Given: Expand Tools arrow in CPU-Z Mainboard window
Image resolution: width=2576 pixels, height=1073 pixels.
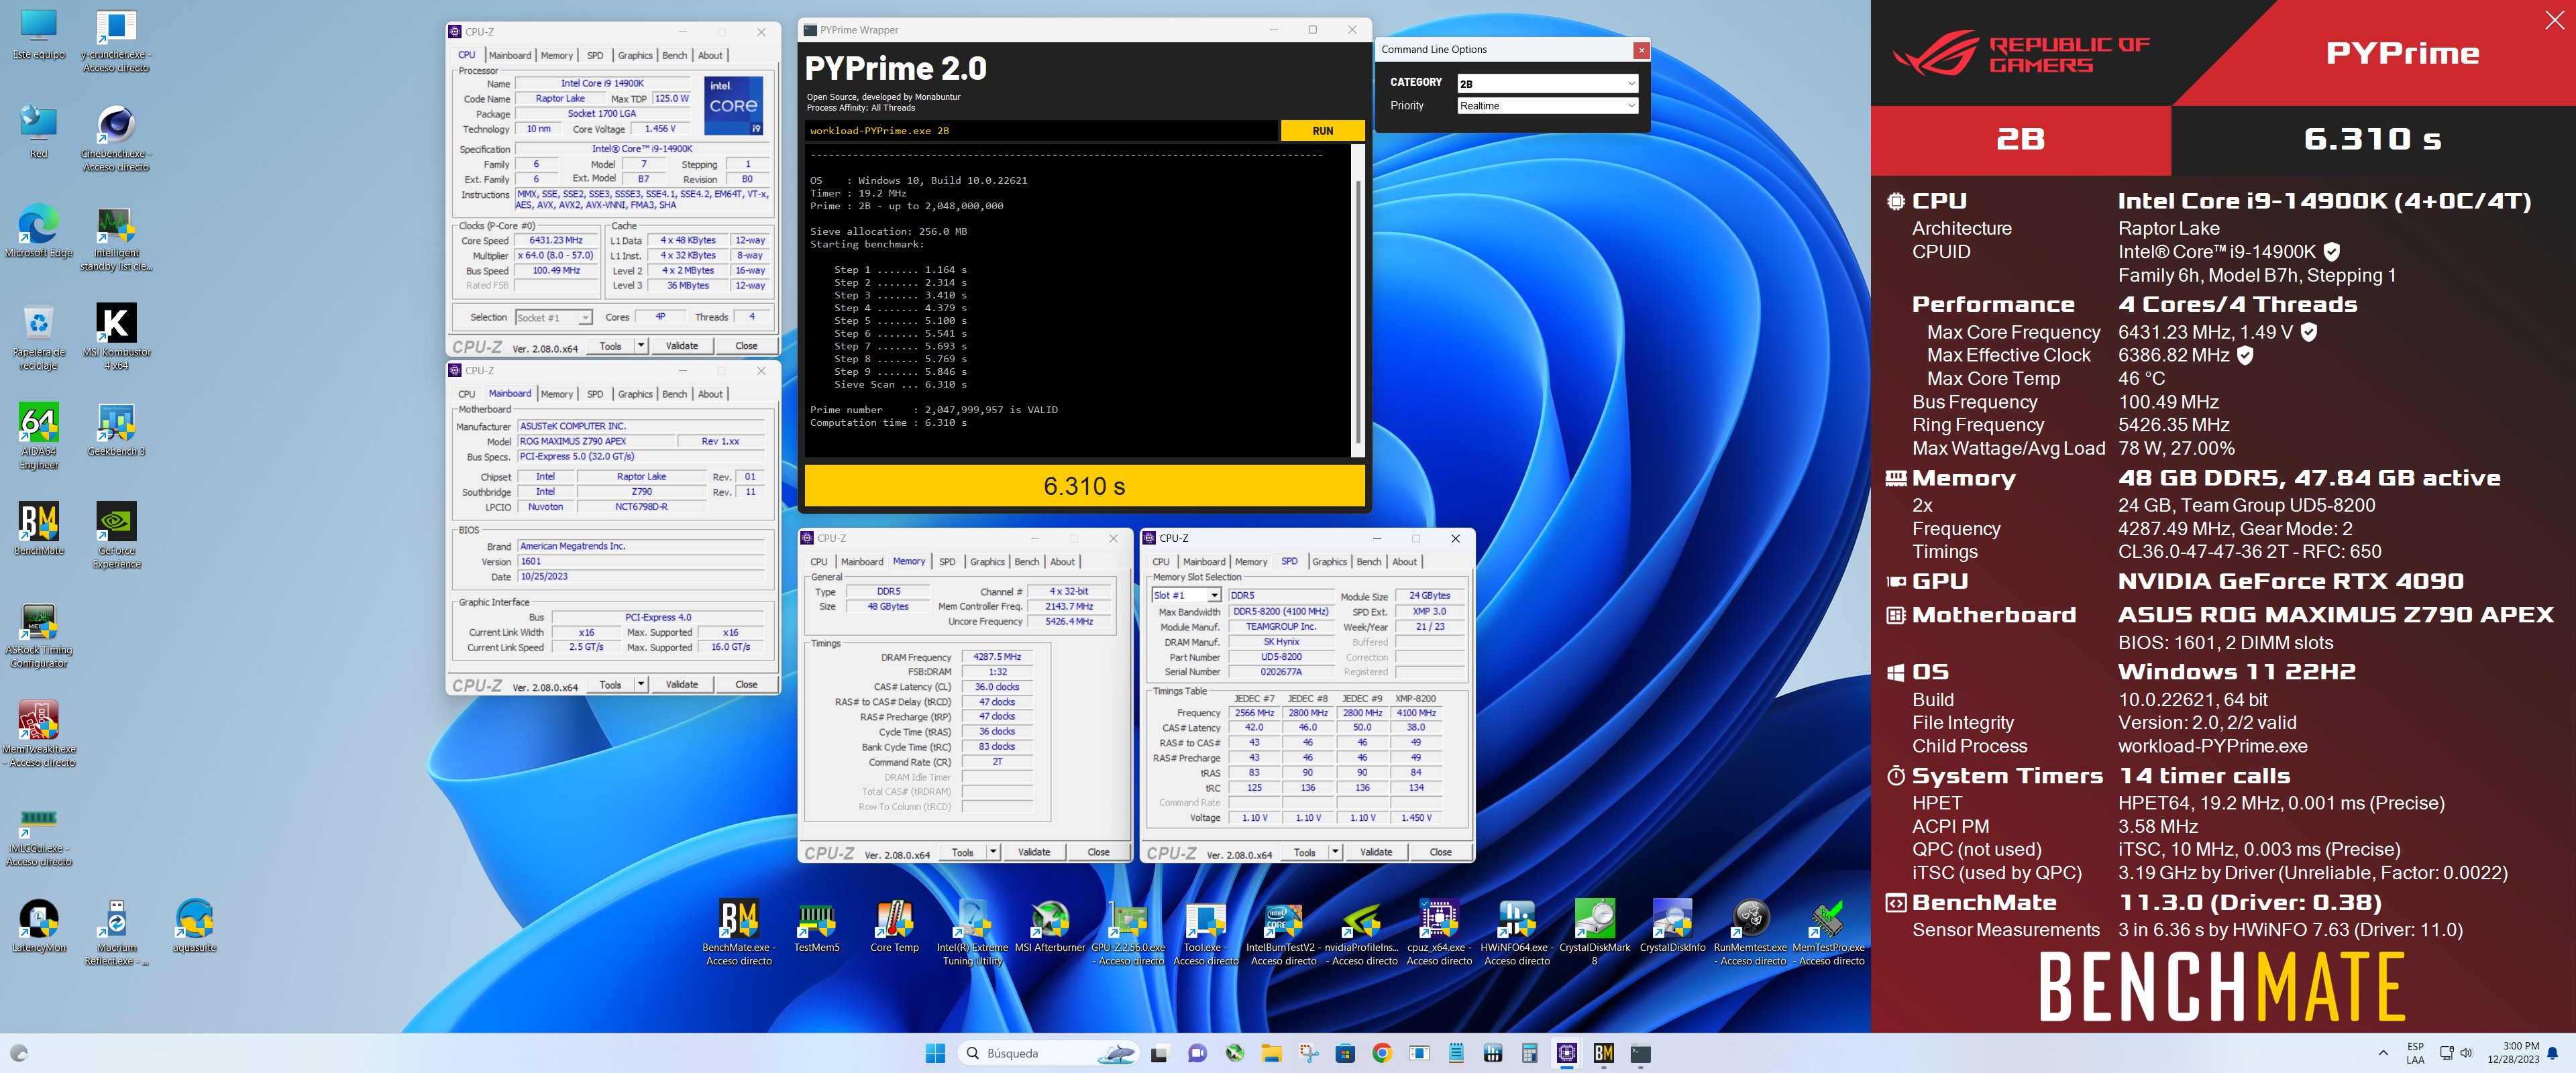Looking at the screenshot, I should (641, 684).
